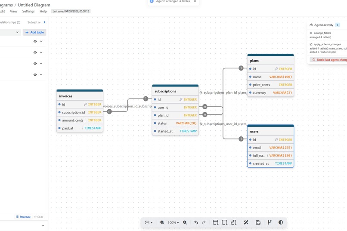
Task: Click the '1' cardinality marker near plans id
Action: (x=241, y=68)
